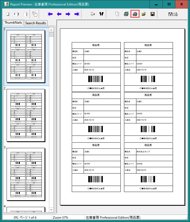190x222 pixels.
Task: Click the open folder icon
Action: point(144,14)
